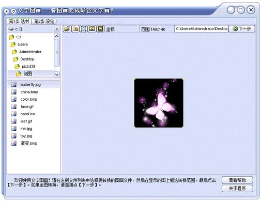
Task: Click the Administrator folder icon
Action: coord(14,52)
